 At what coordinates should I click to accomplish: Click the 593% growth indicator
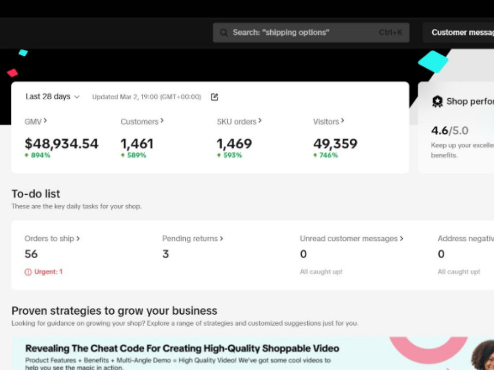coord(230,155)
